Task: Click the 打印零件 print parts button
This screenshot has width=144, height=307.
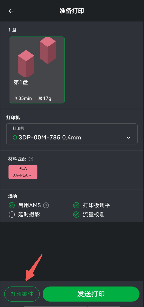Action: coord(22,294)
